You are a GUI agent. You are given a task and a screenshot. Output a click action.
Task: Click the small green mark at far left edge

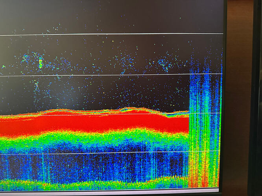[x=3, y=67]
